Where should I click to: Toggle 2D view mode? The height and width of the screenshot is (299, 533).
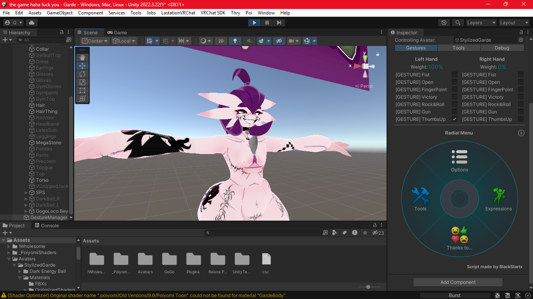pos(221,41)
